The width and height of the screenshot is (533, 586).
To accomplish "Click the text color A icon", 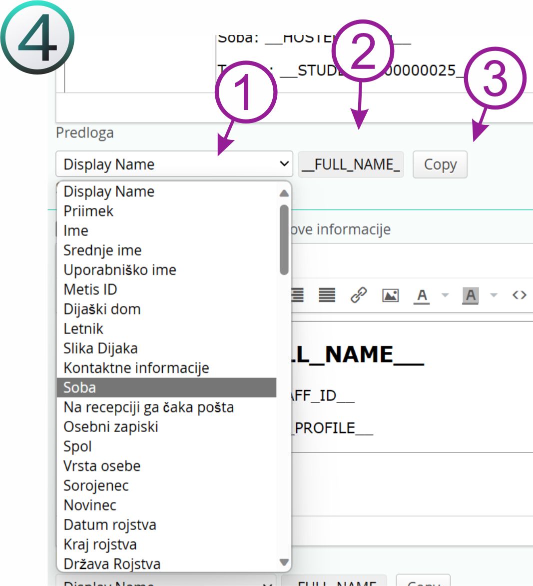I will [x=422, y=295].
